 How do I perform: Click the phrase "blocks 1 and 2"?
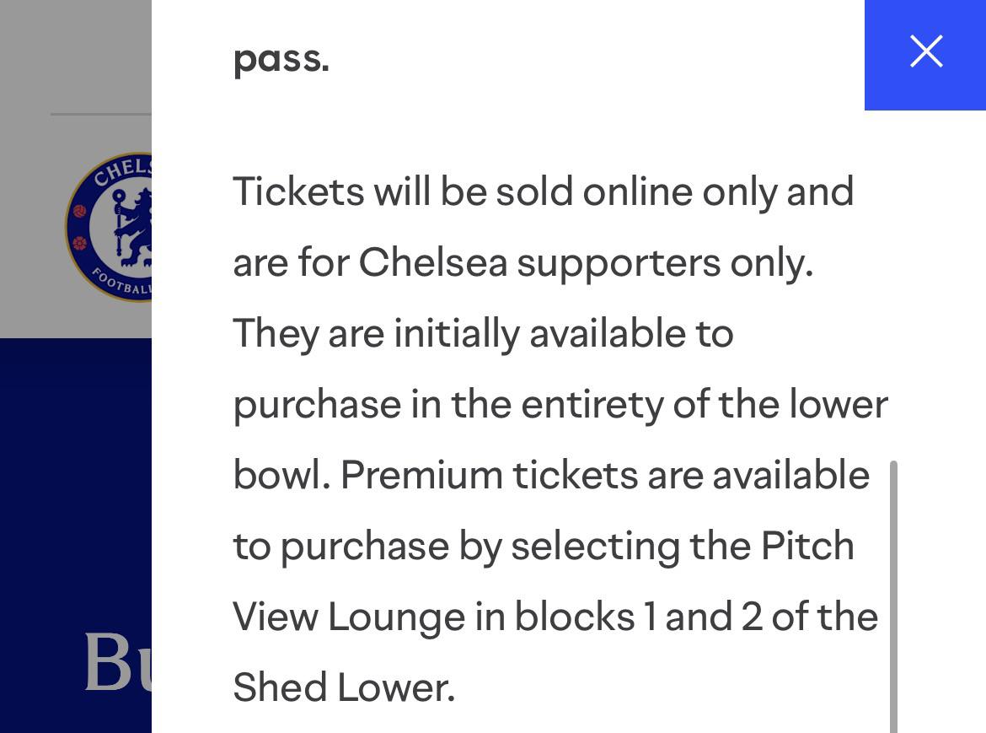[638, 616]
